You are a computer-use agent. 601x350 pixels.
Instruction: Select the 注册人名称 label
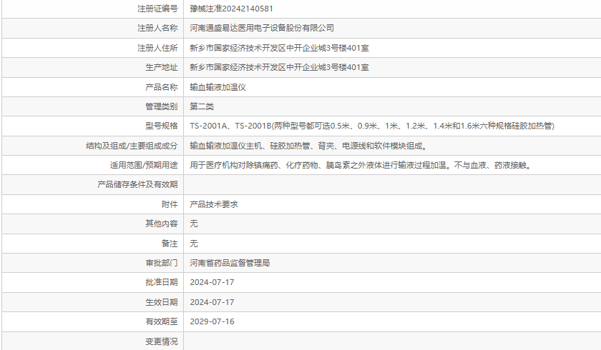(157, 28)
